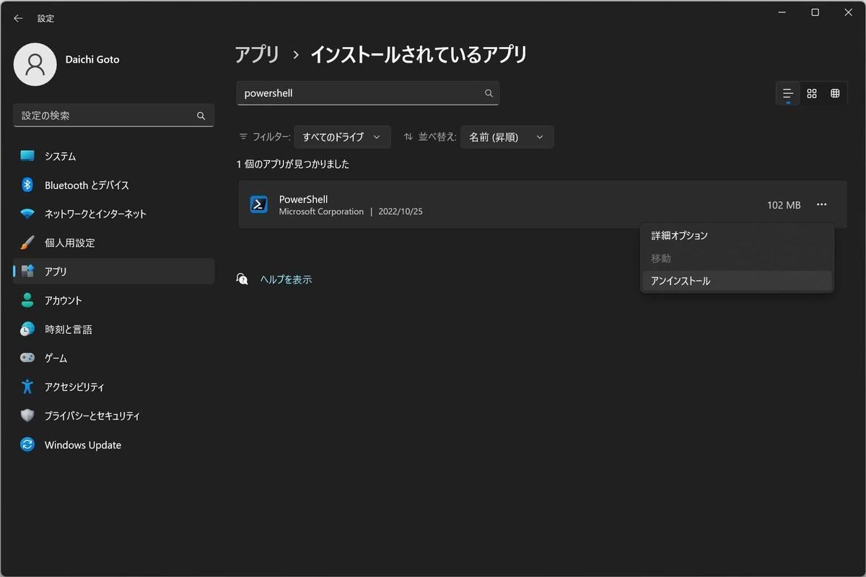Open ネットワークとインターネット settings
Viewport: 866px width, 577px height.
tap(114, 213)
